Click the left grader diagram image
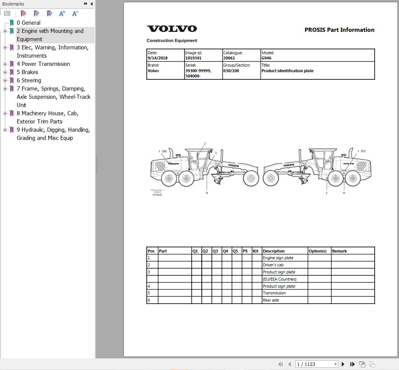Screen dimensions: 399x370 tap(205, 168)
